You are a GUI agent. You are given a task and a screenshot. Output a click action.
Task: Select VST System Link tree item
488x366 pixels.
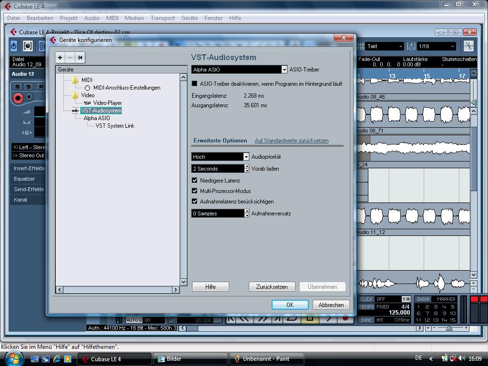[115, 126]
